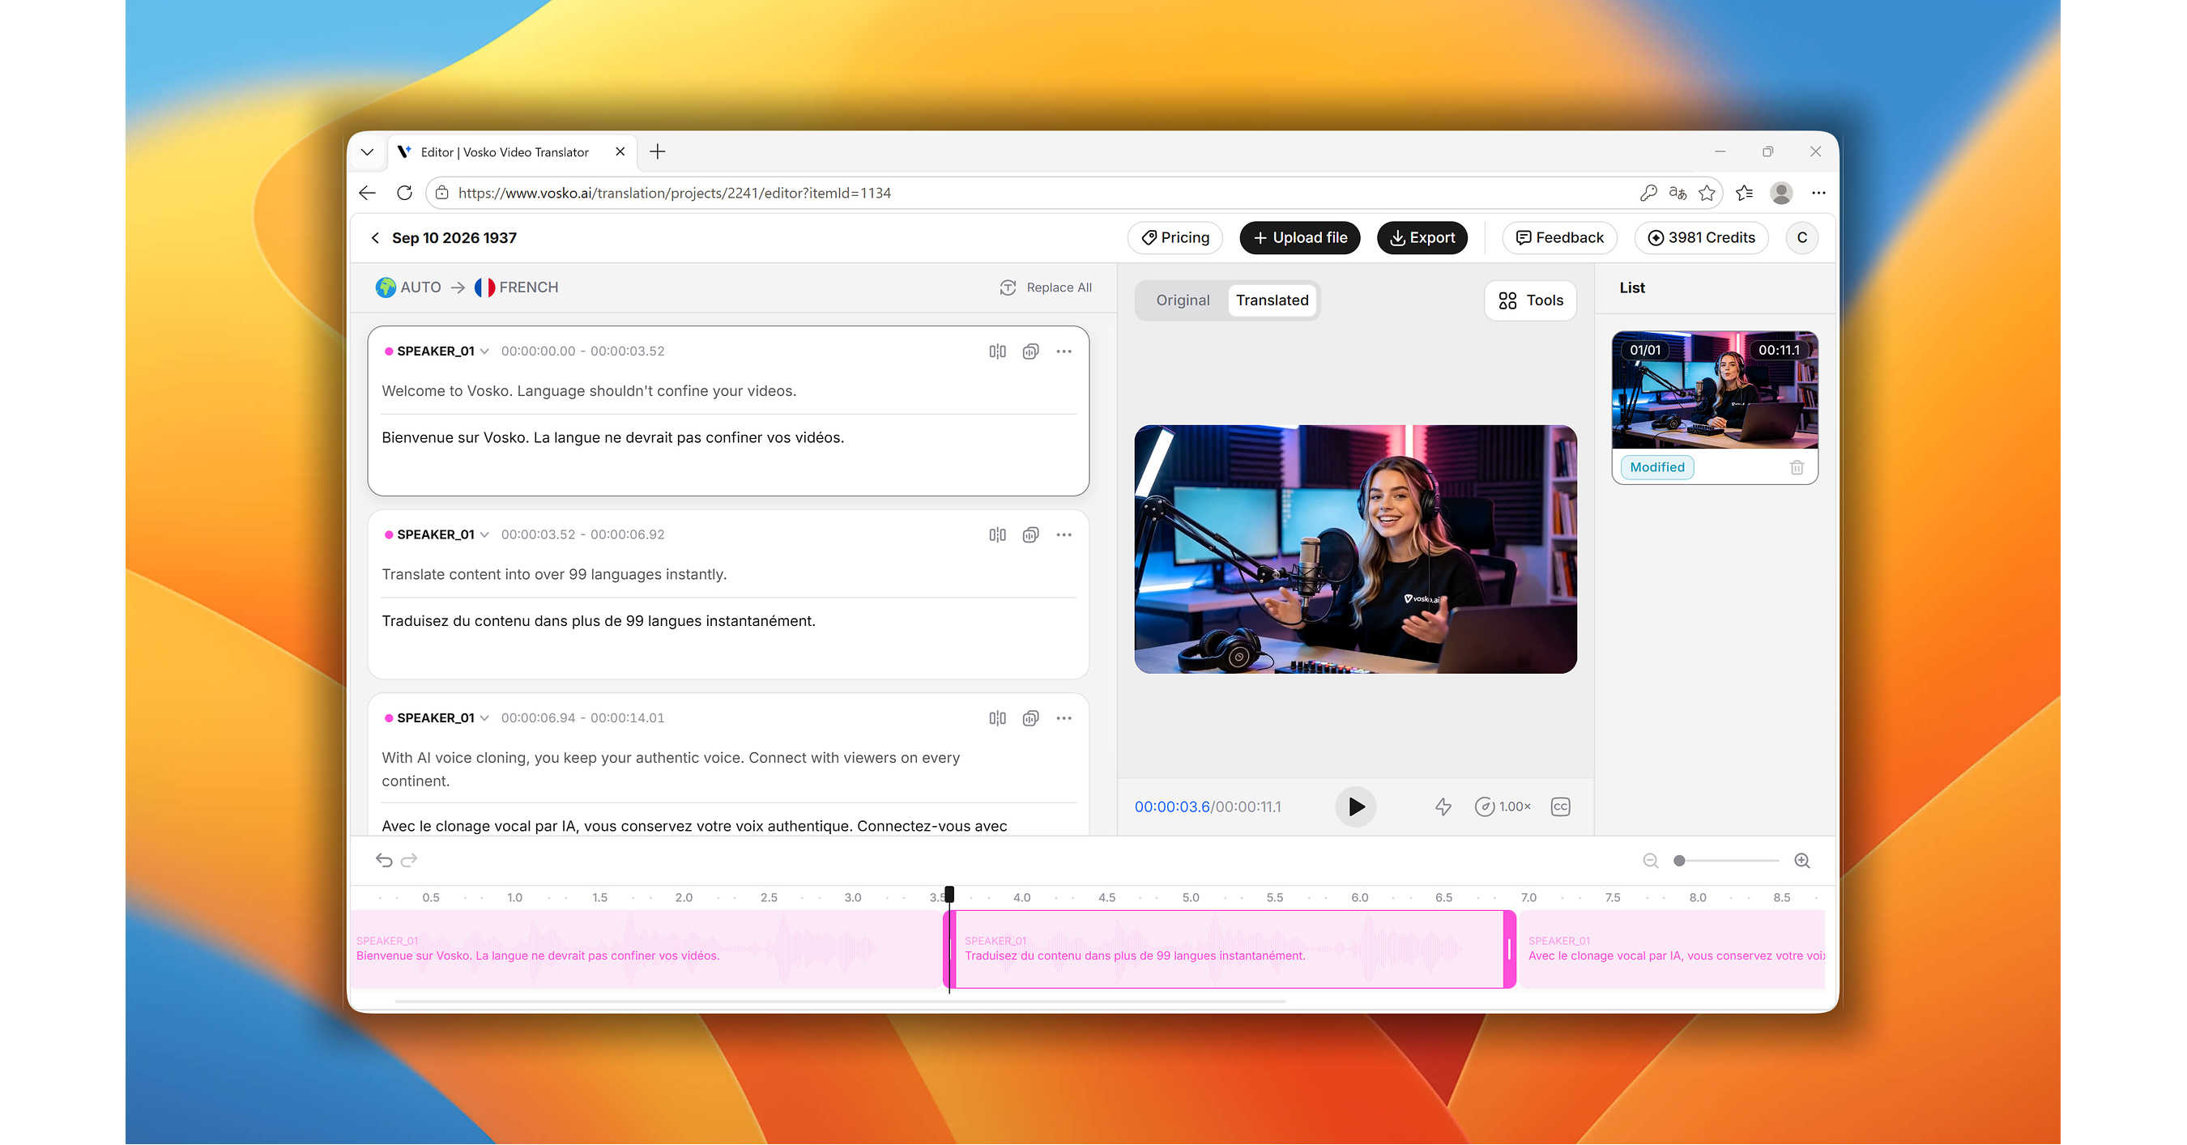Click the voice regenerate icon on the 00:00:00.00 segment
This screenshot has height=1145, width=2187.
click(1030, 351)
